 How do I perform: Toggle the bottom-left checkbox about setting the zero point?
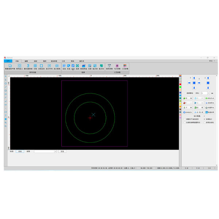185,123
